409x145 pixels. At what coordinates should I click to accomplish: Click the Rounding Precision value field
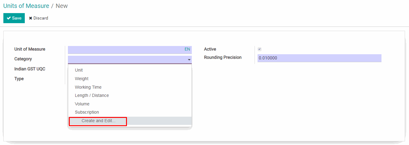[319, 58]
